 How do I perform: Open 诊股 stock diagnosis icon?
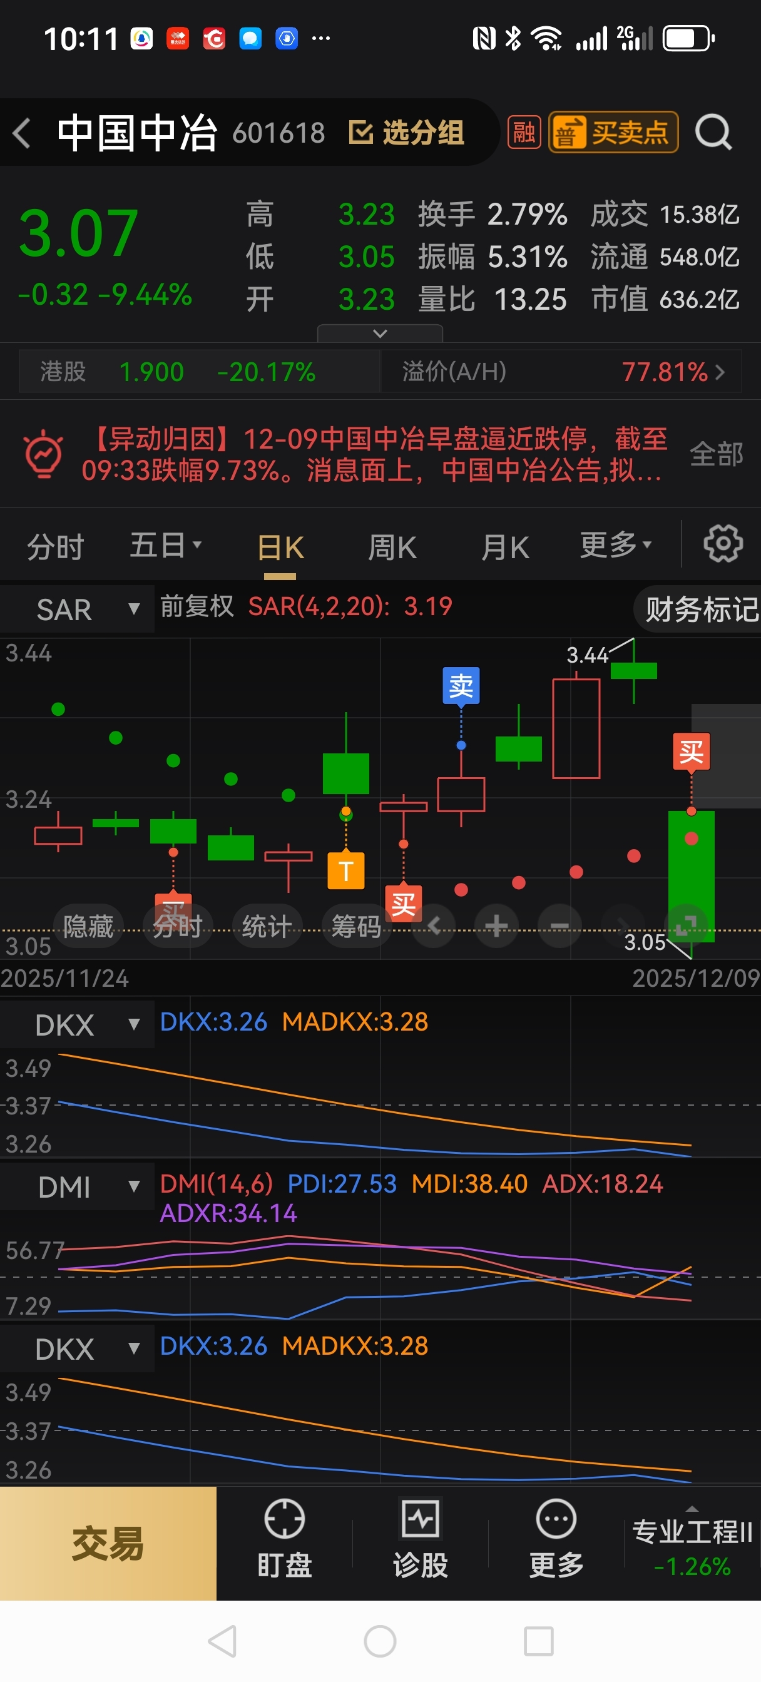[420, 1537]
